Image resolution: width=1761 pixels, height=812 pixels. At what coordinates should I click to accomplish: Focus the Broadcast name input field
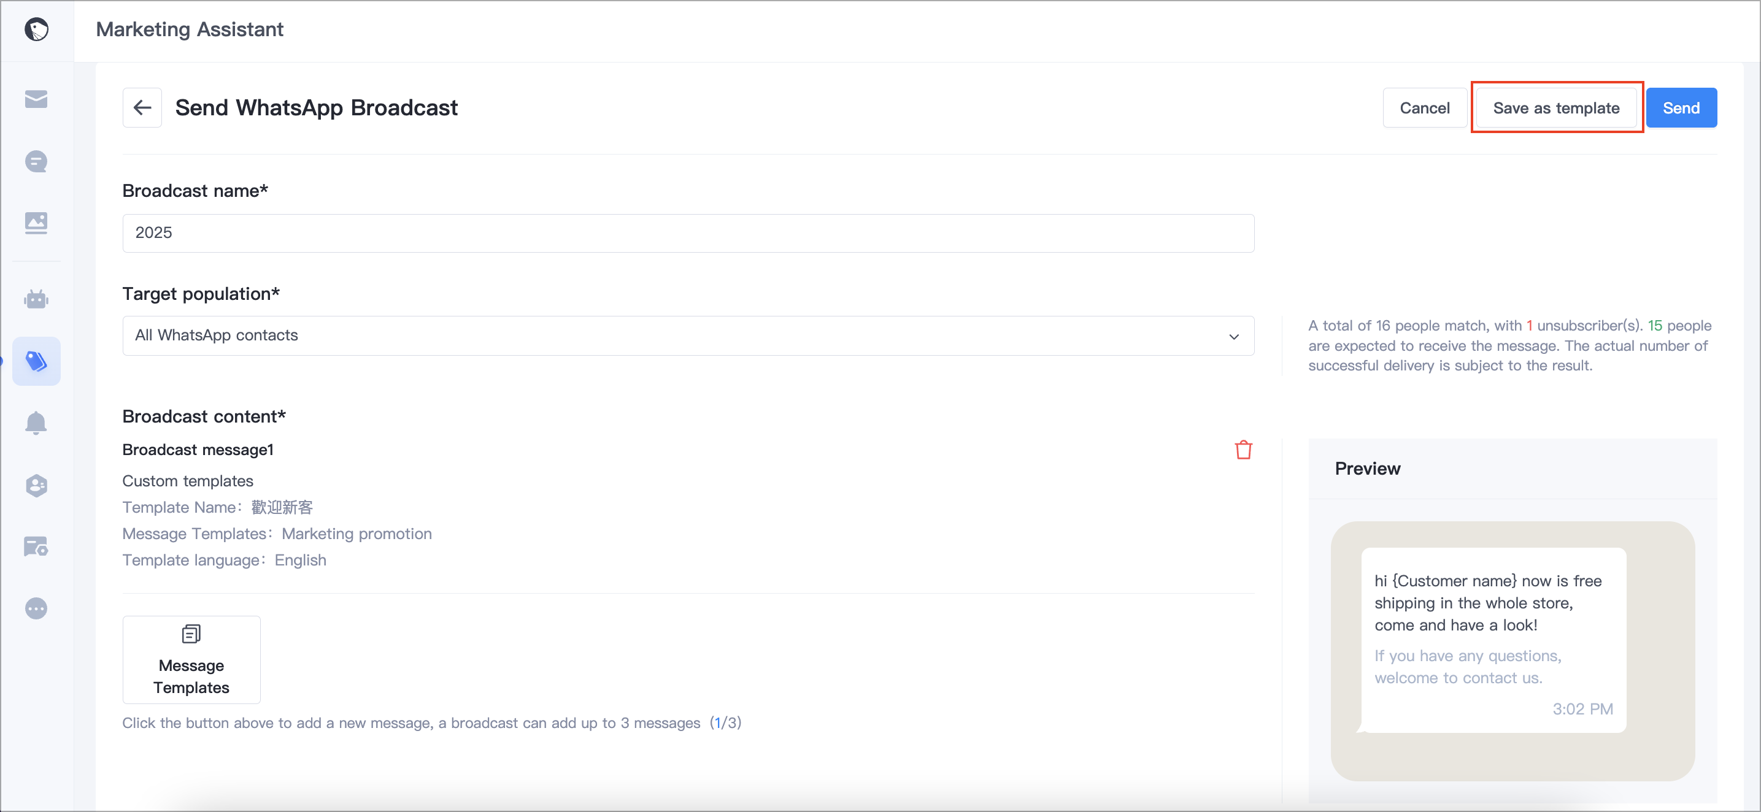point(688,233)
